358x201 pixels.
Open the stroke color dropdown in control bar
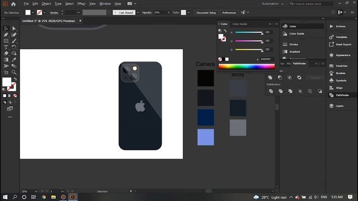pos(45,12)
